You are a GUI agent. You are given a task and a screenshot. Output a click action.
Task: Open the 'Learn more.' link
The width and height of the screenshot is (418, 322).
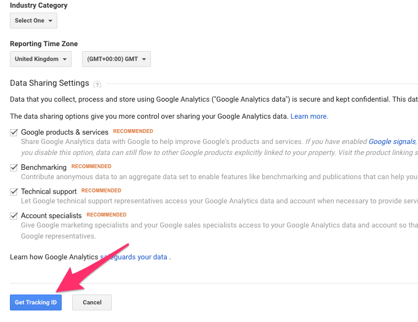click(309, 116)
